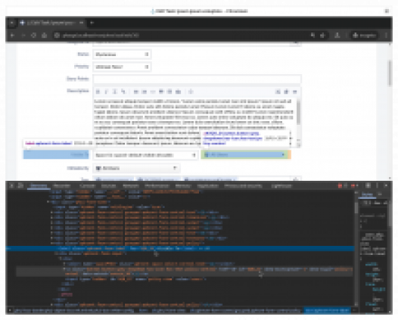The image size is (398, 320).
Task: Open the Status dropdown
Action: pyautogui.click(x=122, y=54)
